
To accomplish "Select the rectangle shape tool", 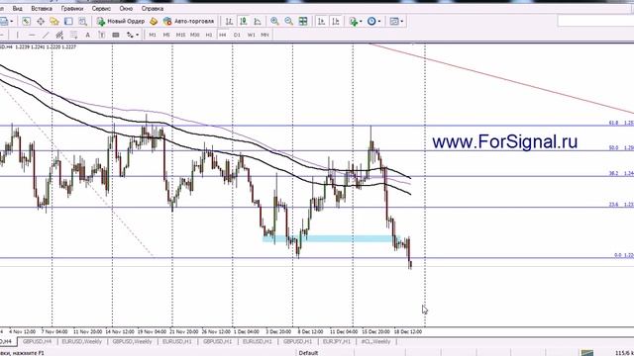I will [x=116, y=36].
